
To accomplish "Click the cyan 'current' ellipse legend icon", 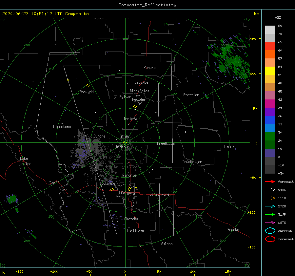I will click(x=270, y=231).
